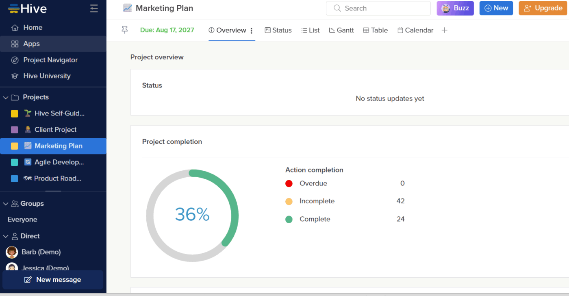Click the chart icon beside Marketing Plan title
Viewport: 569px width, 296px height.
[127, 8]
